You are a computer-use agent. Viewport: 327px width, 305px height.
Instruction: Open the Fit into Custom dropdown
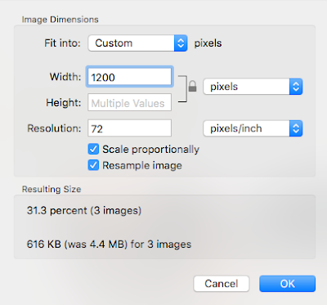click(x=137, y=43)
